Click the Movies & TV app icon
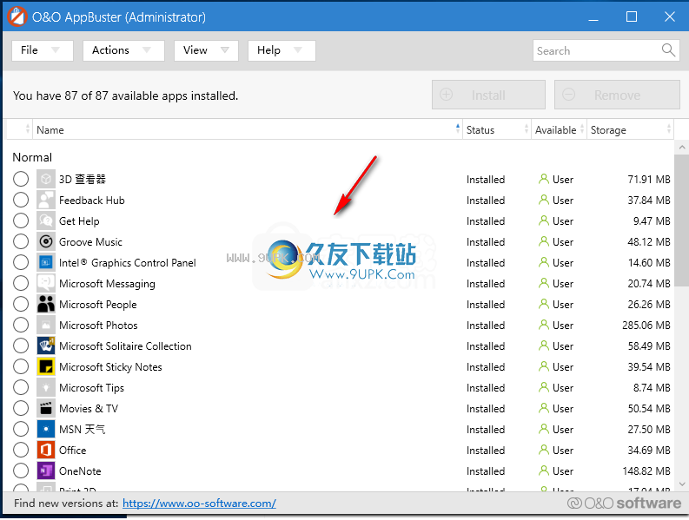Viewport: 689px width, 520px height. (46, 408)
